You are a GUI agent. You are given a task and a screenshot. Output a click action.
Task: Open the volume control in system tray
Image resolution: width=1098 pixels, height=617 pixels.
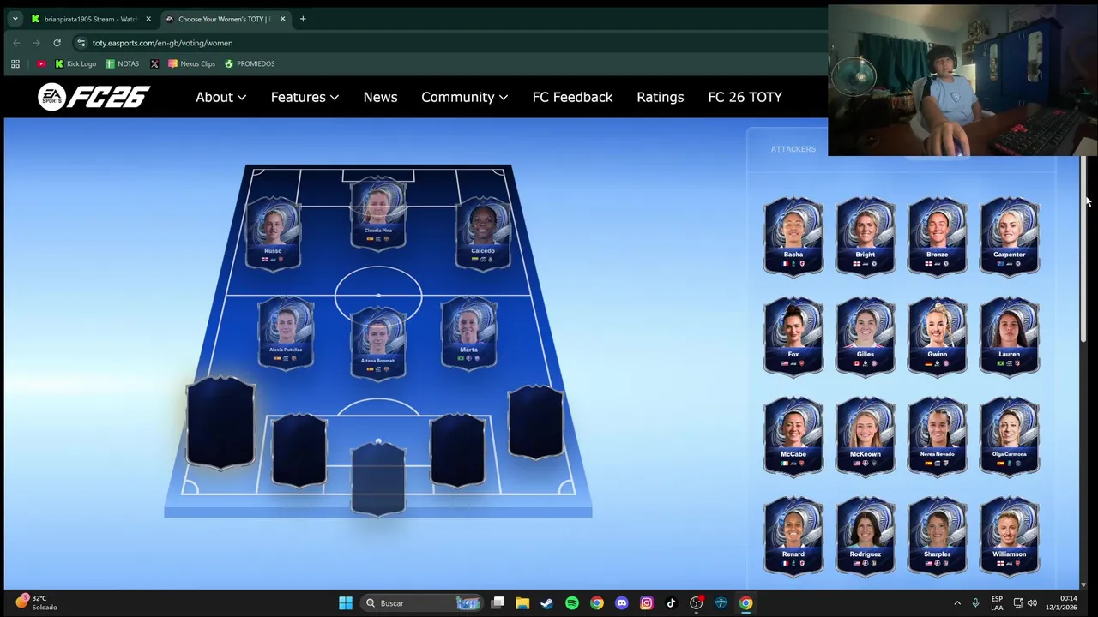[1032, 603]
